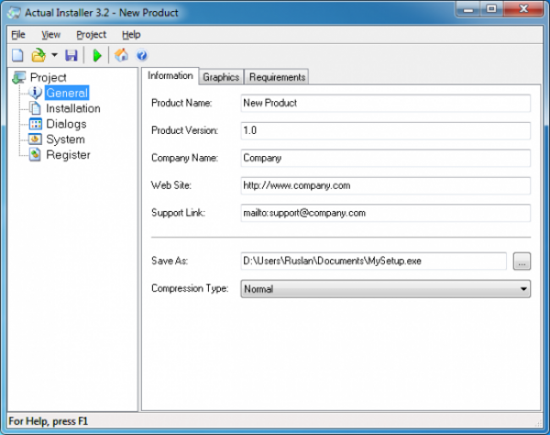Click the Support Link text field
Viewport: 550px width, 435px height.
click(x=386, y=213)
